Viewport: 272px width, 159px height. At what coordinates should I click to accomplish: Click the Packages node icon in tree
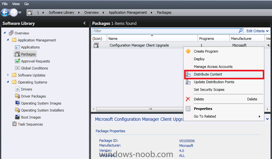(17, 54)
